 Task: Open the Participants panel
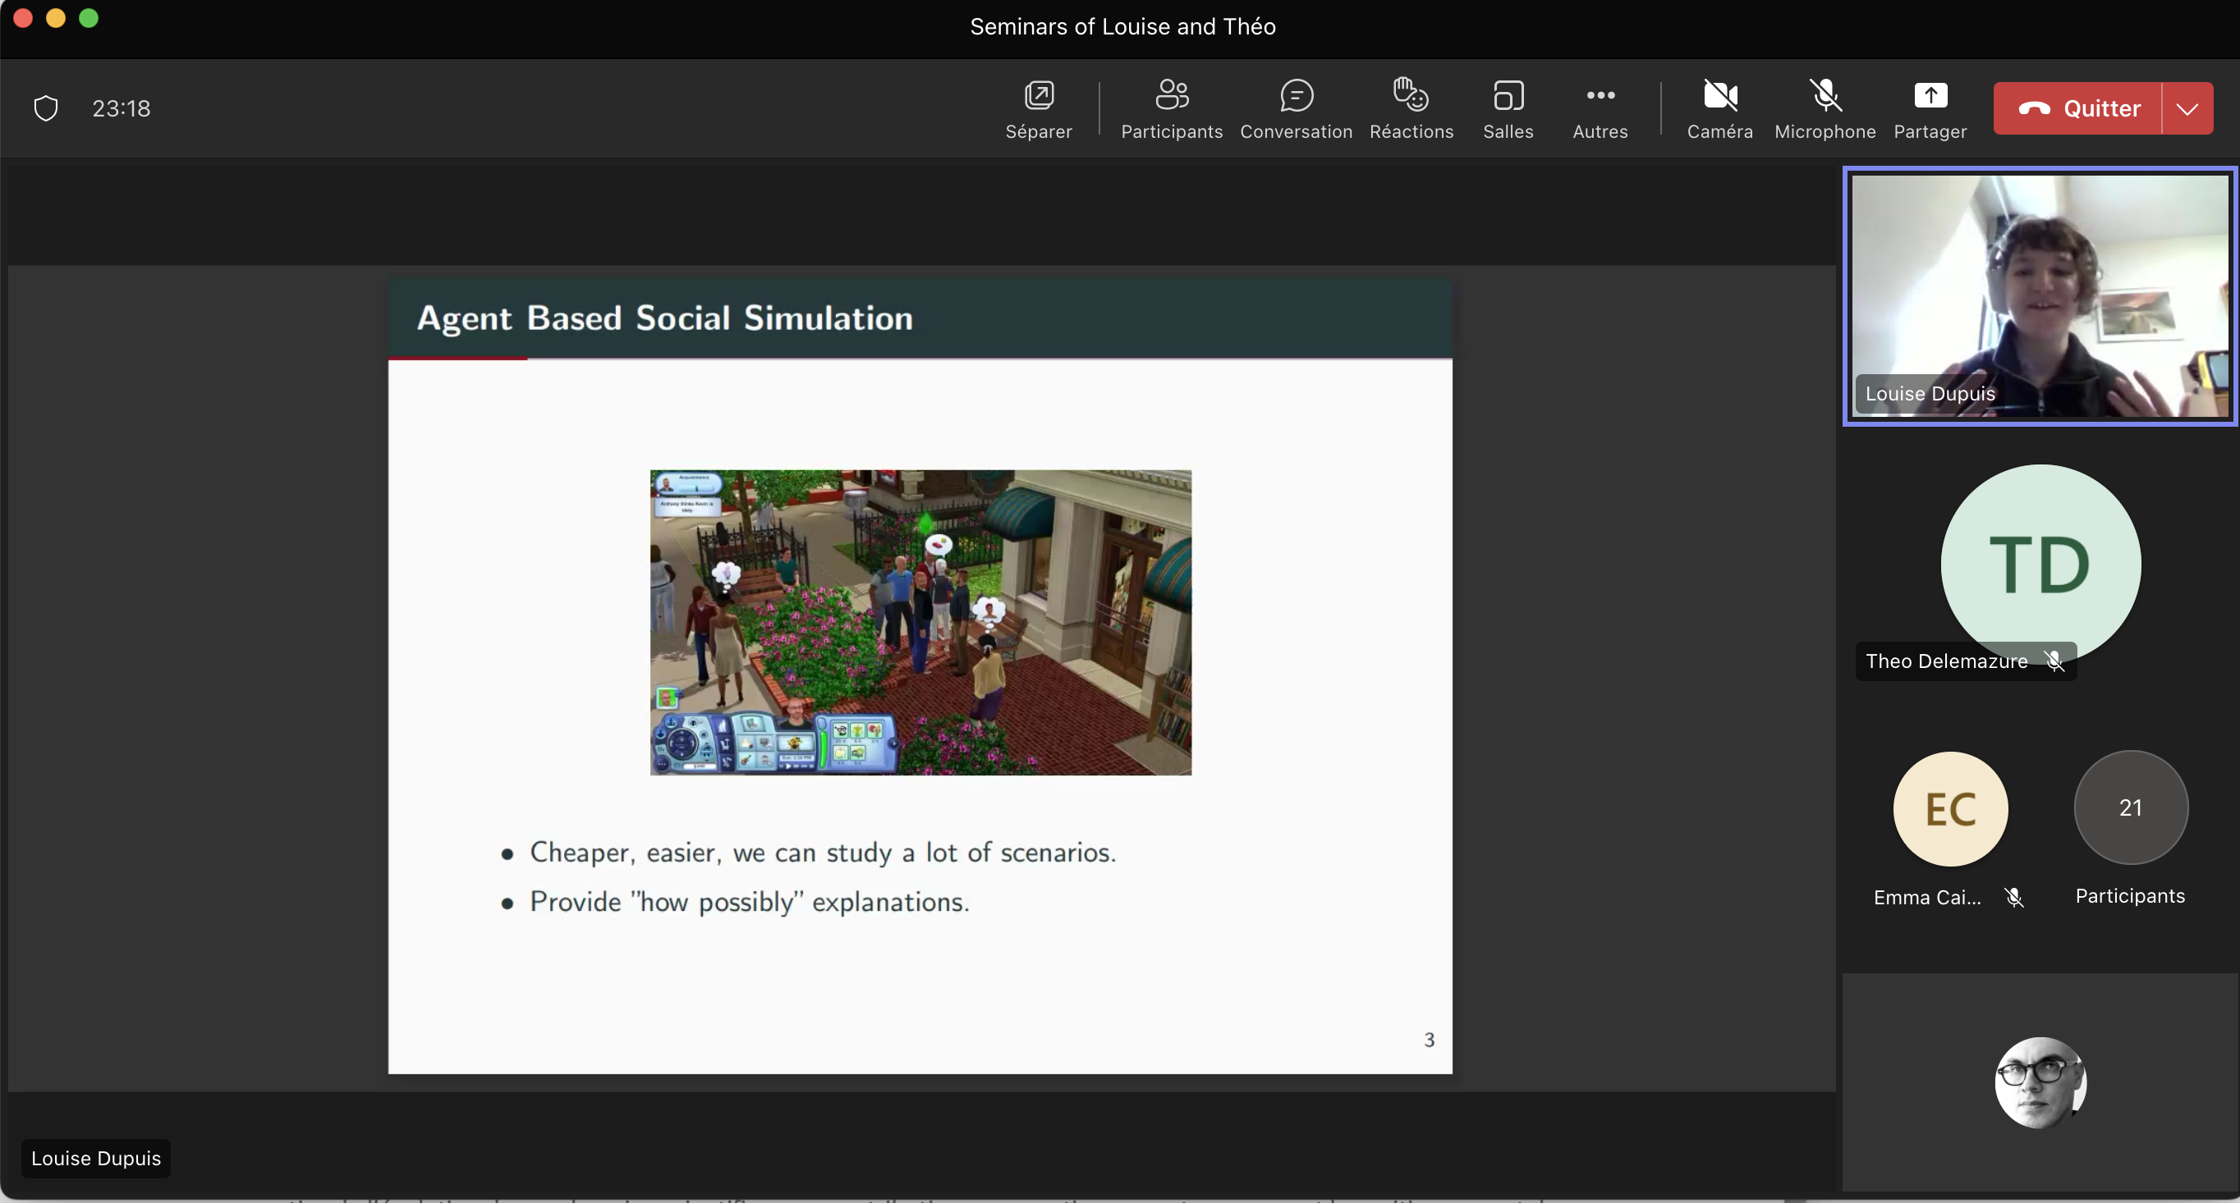pyautogui.click(x=1171, y=108)
